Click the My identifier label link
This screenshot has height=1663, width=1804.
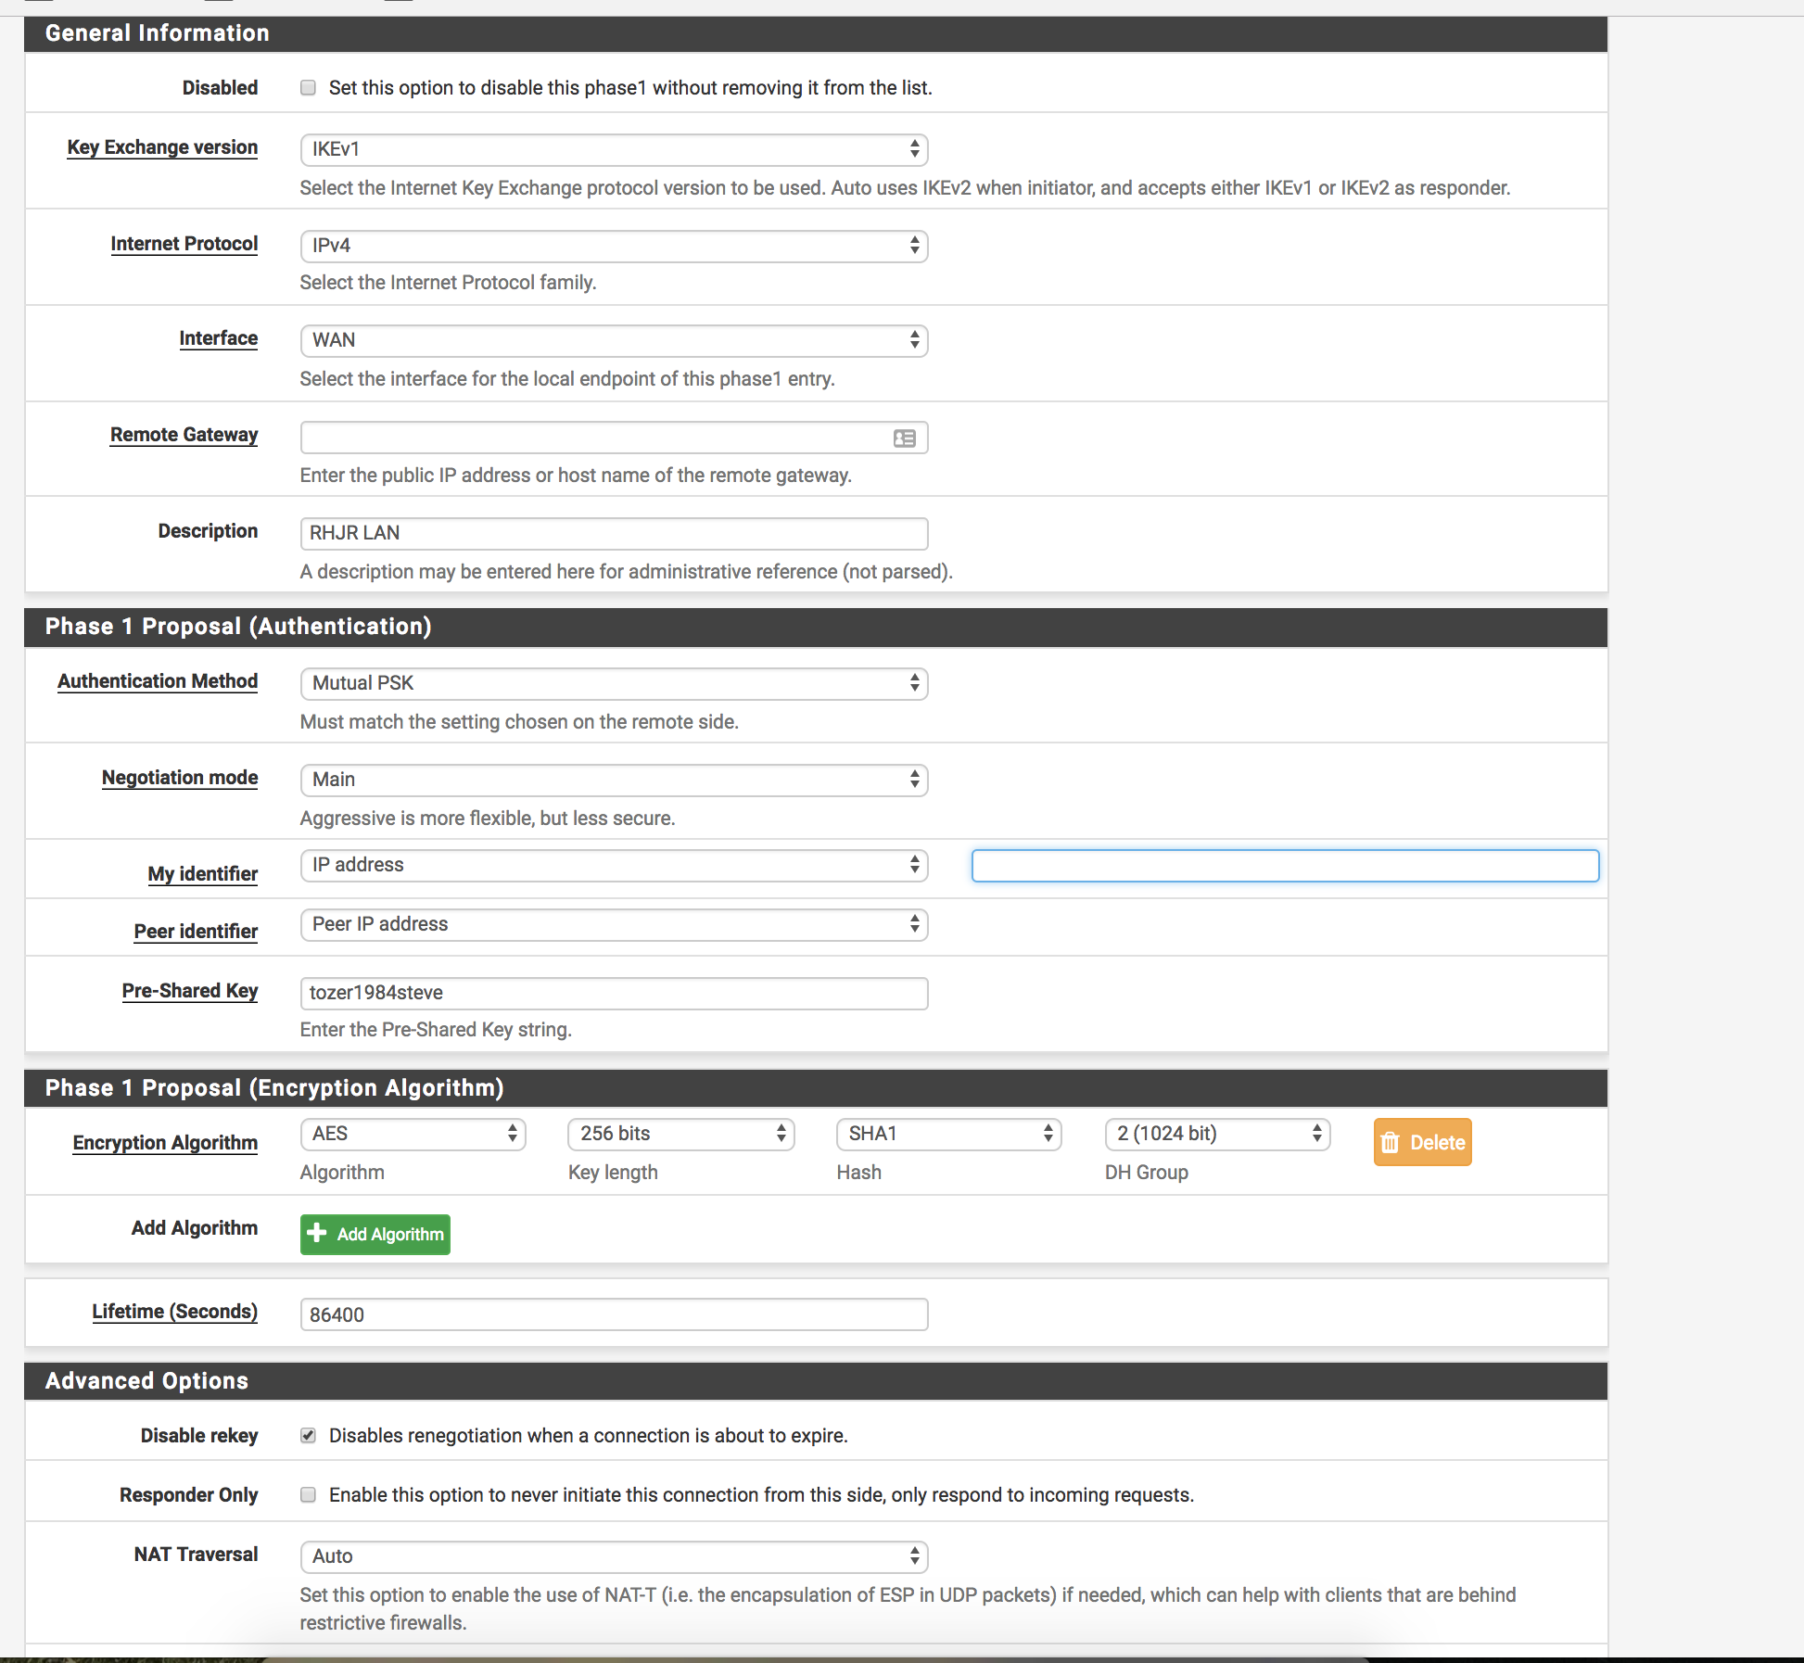pyautogui.click(x=203, y=874)
